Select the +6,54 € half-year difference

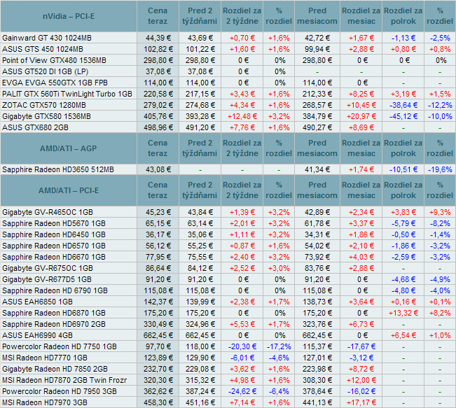click(x=403, y=335)
